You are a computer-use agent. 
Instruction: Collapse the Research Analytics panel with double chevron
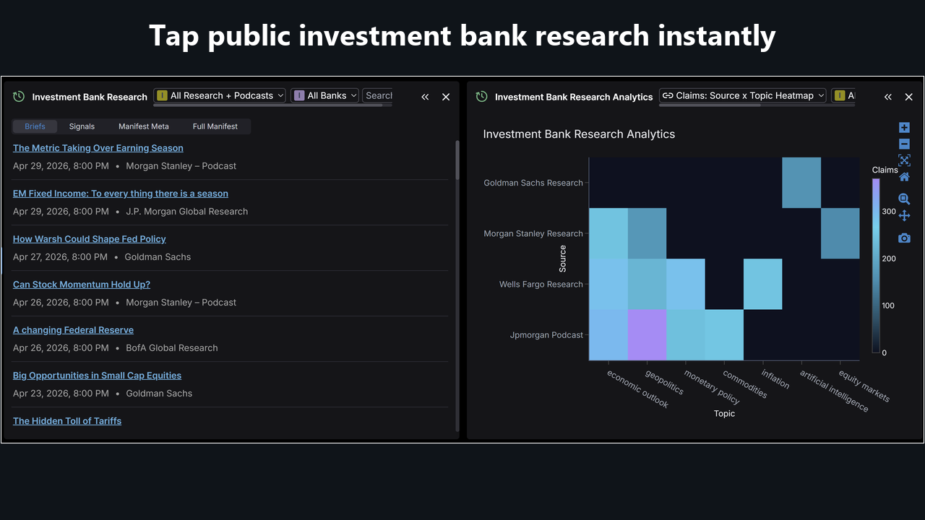888,97
